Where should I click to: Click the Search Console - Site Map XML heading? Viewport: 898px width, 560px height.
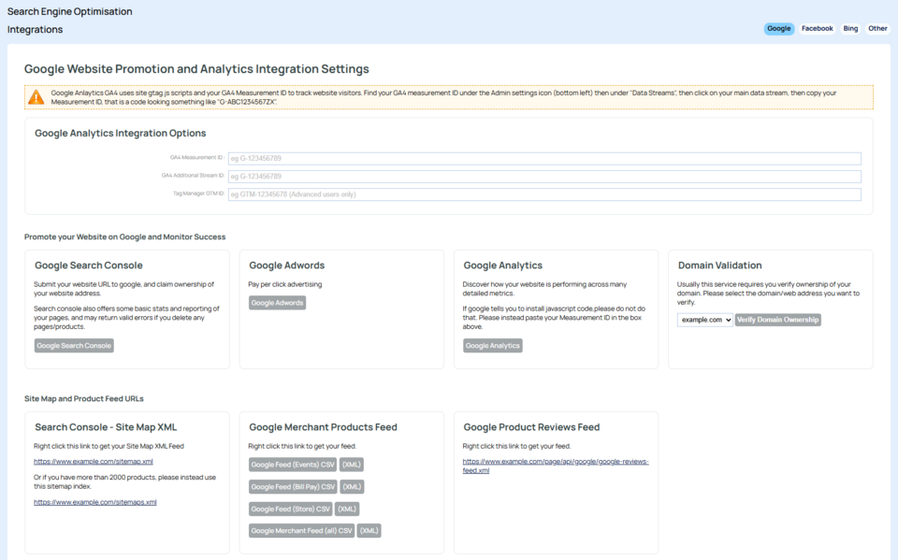106,428
